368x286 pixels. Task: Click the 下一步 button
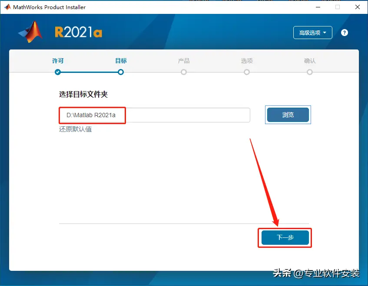(x=285, y=237)
